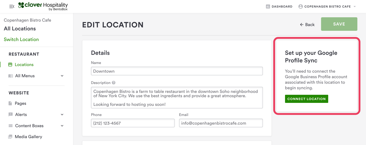Click the Switch Location link
Image resolution: width=366 pixels, height=145 pixels.
coord(21,39)
